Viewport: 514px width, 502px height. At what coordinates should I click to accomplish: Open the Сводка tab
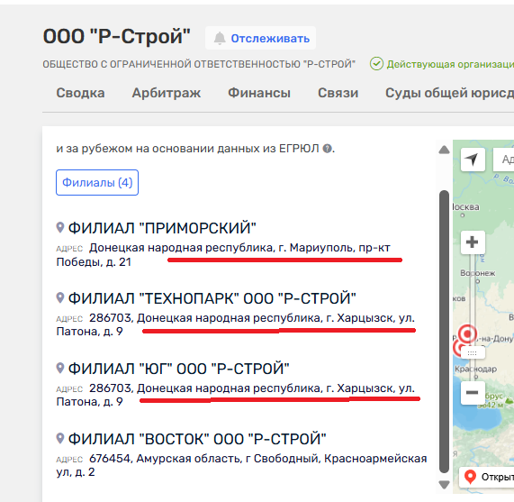[80, 93]
